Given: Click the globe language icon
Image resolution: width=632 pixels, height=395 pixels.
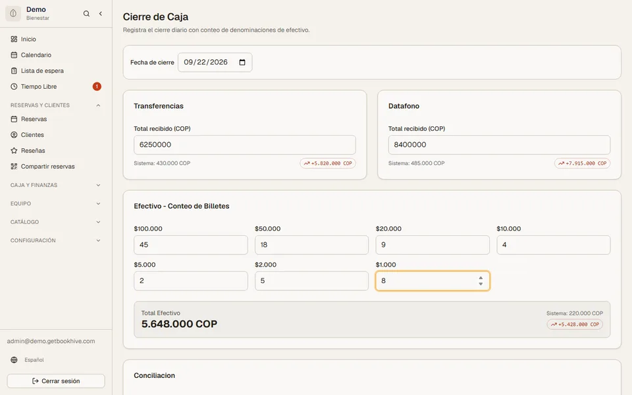Looking at the screenshot, I should 14,360.
